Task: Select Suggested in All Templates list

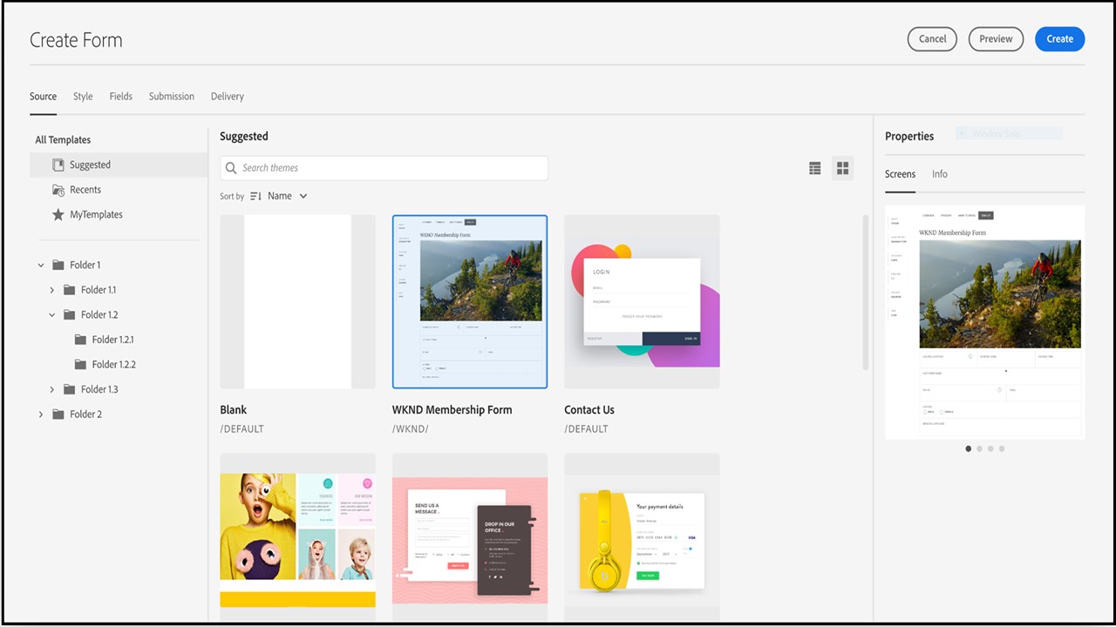Action: click(119, 165)
